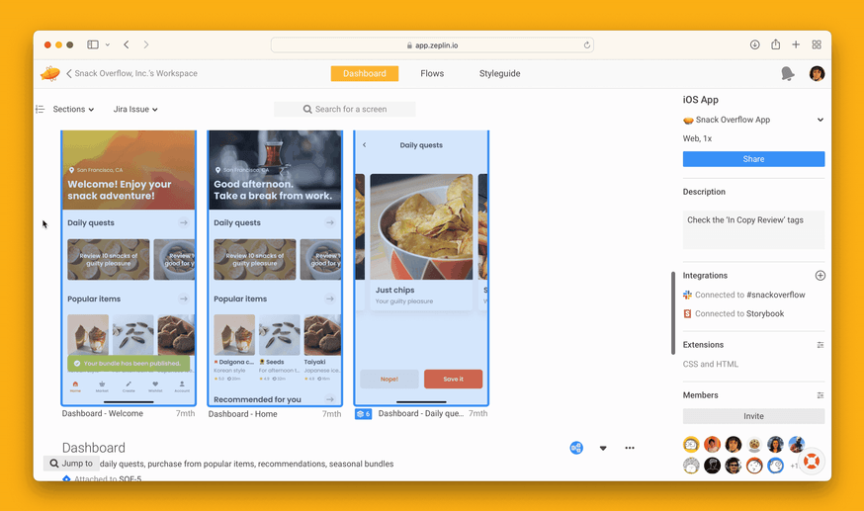Open the Dashboard tab
The image size is (864, 511).
pyautogui.click(x=364, y=73)
